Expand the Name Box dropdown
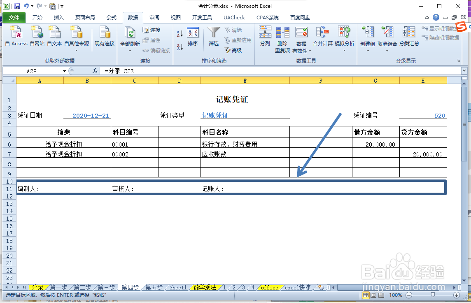This screenshot has height=303, width=471. [64, 71]
